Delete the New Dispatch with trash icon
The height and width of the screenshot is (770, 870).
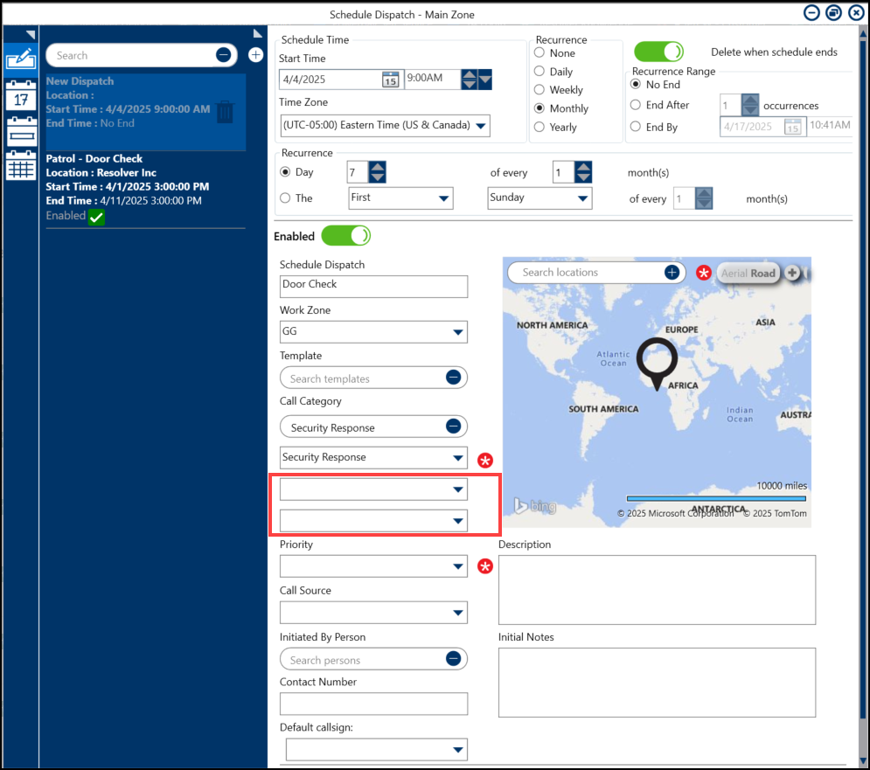(225, 112)
